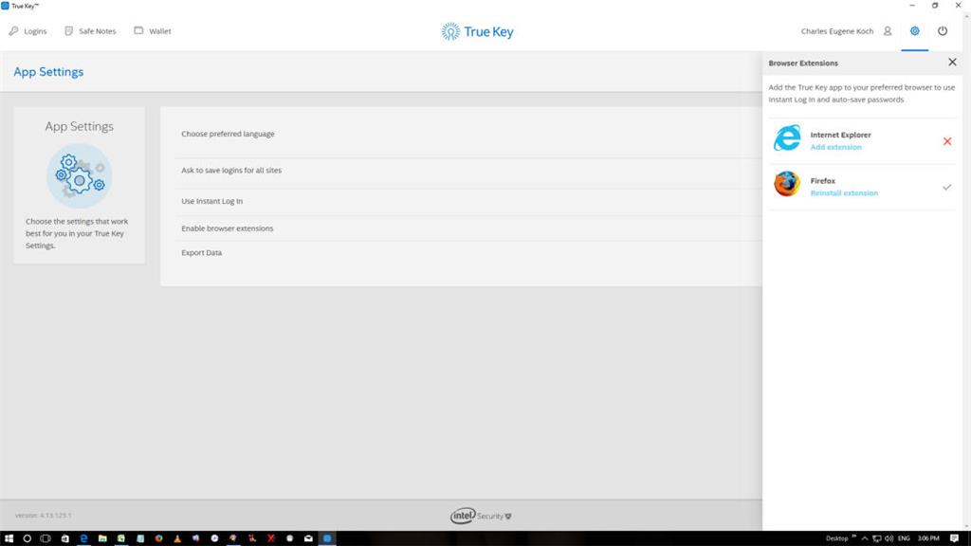Click the Internet Explorer browser icon
Image resolution: width=971 pixels, height=546 pixels.
coord(787,138)
